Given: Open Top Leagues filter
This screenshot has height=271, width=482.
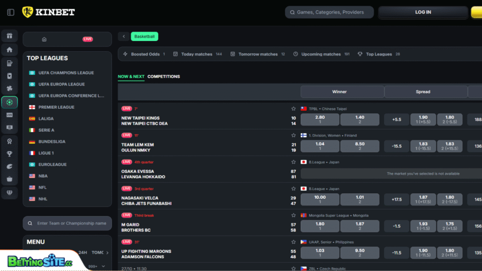Looking at the screenshot, I should pos(379,54).
